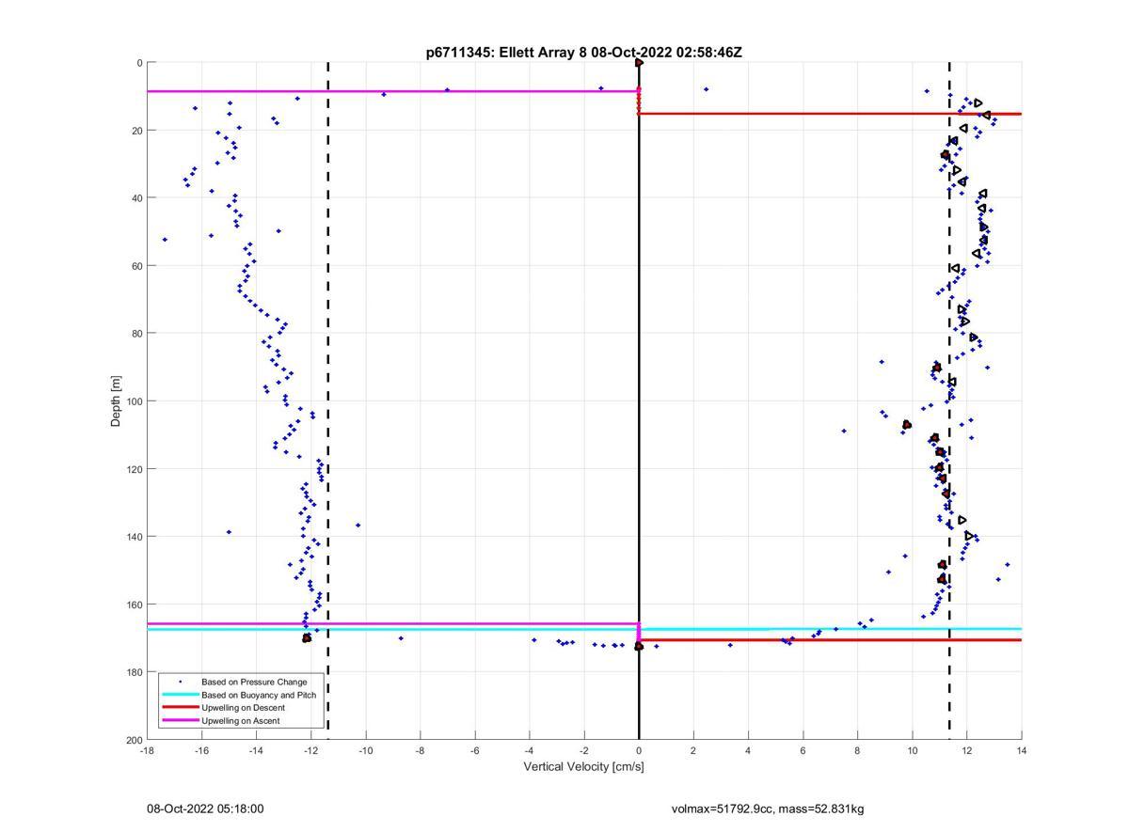Click depth axis tick label '140'

(x=134, y=537)
